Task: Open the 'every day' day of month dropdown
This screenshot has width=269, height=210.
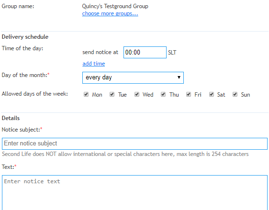Action: point(133,77)
